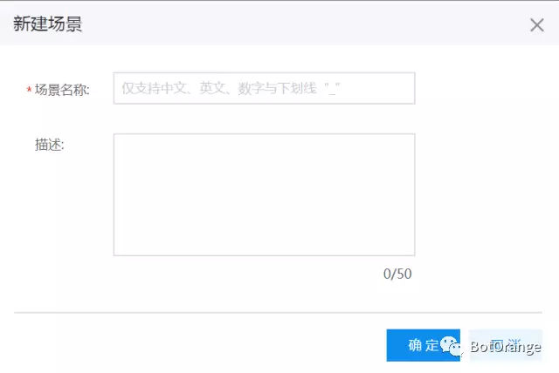
Task: Cancel using the 取消 button
Action: point(506,345)
